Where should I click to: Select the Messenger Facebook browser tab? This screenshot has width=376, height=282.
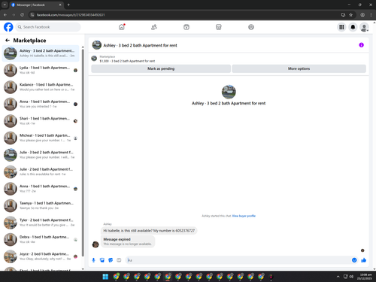coord(36,5)
